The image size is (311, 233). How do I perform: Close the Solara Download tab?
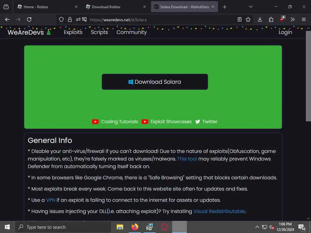(x=213, y=7)
